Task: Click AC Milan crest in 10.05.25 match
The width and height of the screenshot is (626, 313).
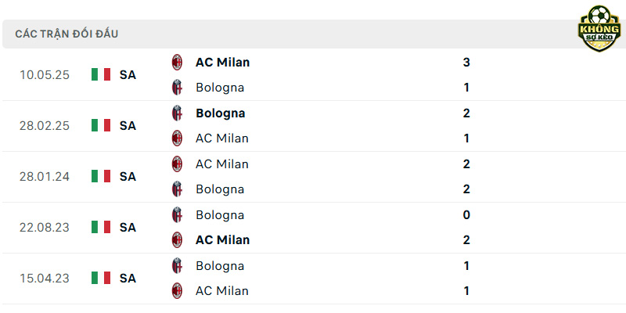Action: tap(177, 63)
